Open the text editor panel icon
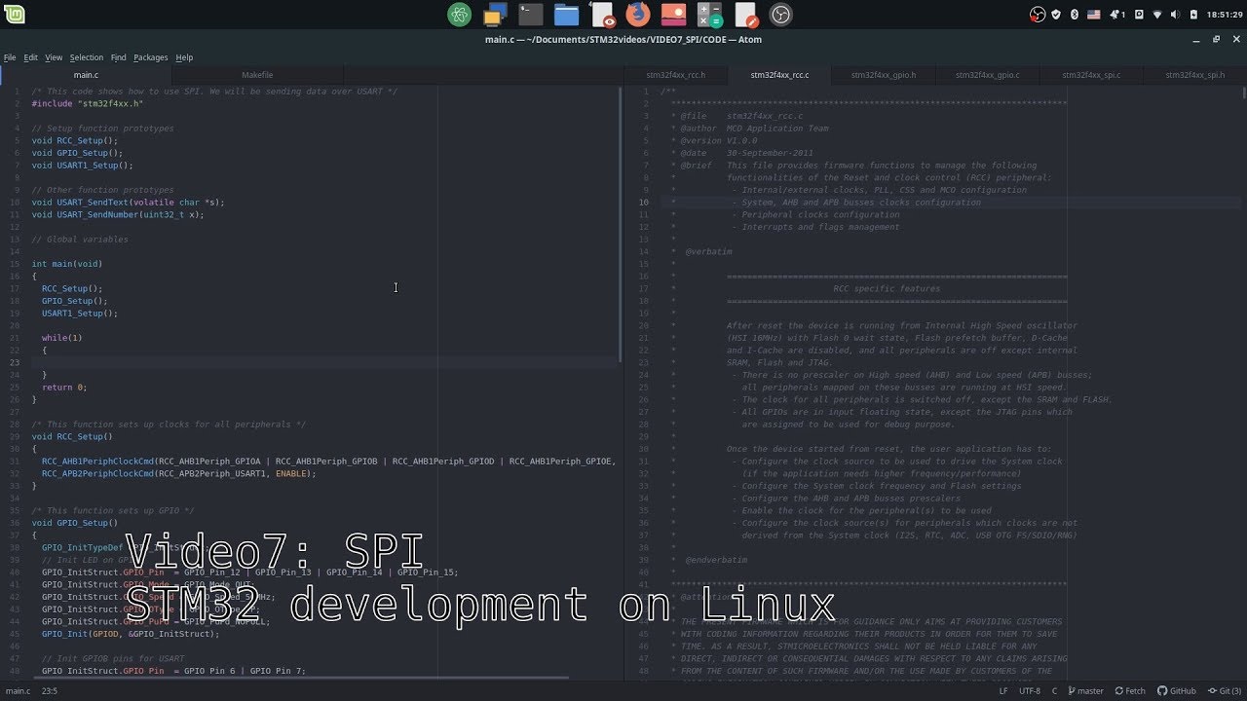Image resolution: width=1247 pixels, height=701 pixels. 745,15
